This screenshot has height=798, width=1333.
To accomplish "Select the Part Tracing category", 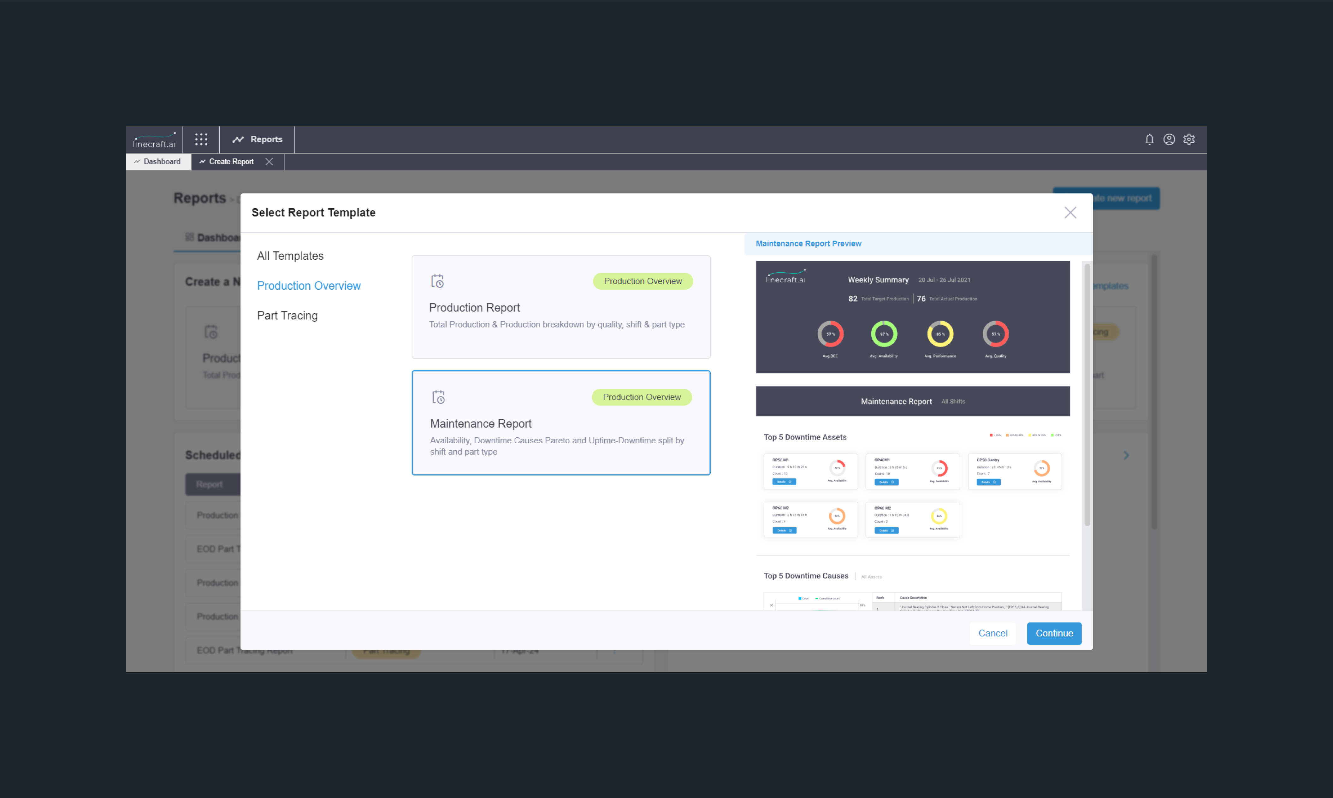I will [x=287, y=316].
